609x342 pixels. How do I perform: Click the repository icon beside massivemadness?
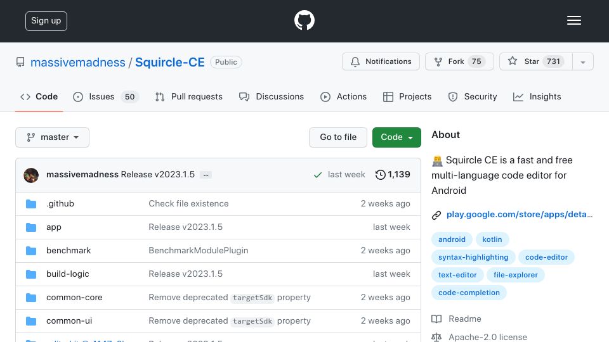[x=20, y=62]
